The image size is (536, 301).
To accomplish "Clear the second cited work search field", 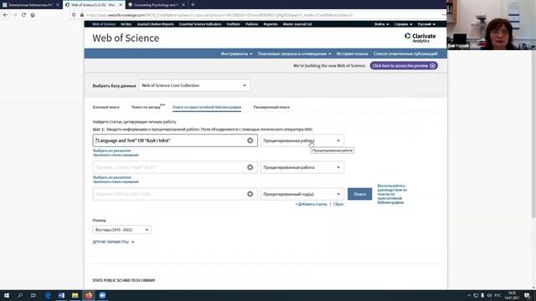I will pos(250,167).
